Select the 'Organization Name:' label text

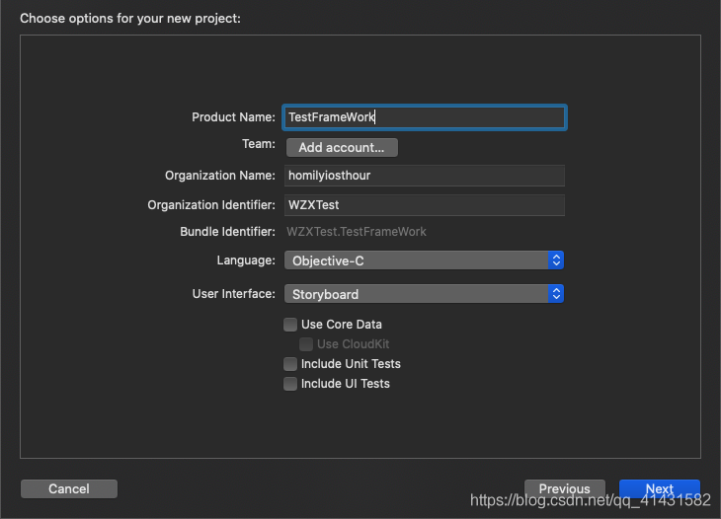click(x=220, y=176)
